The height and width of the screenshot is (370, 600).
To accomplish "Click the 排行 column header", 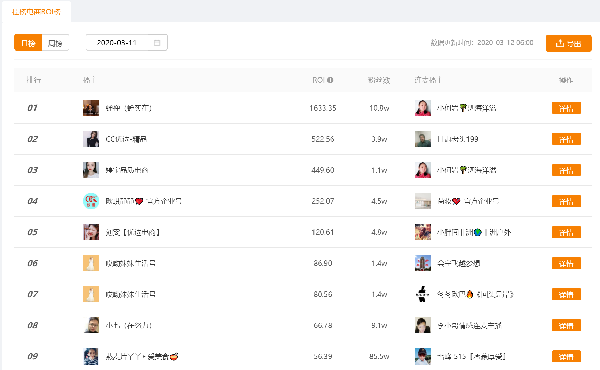I will pos(34,80).
